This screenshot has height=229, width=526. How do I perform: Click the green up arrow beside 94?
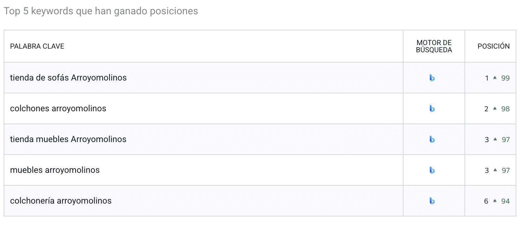[495, 201]
